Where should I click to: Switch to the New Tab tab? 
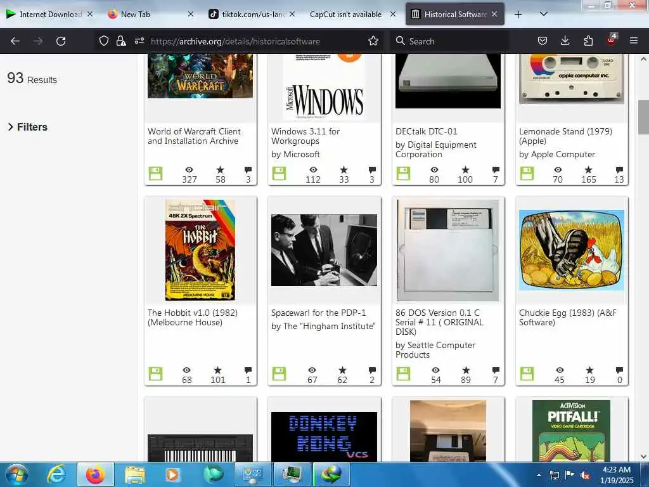point(150,15)
